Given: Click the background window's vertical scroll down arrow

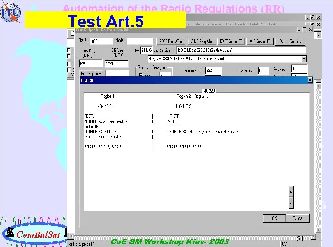Looking at the screenshot, I should coord(318,230).
